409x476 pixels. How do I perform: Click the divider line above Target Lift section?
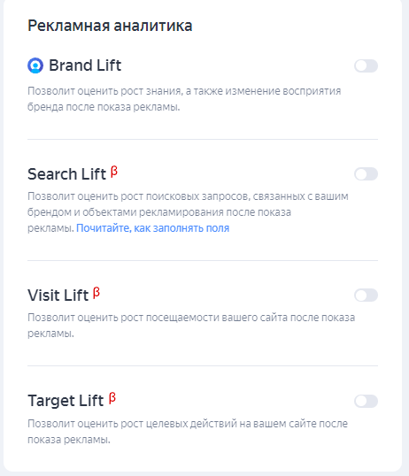coord(203,365)
